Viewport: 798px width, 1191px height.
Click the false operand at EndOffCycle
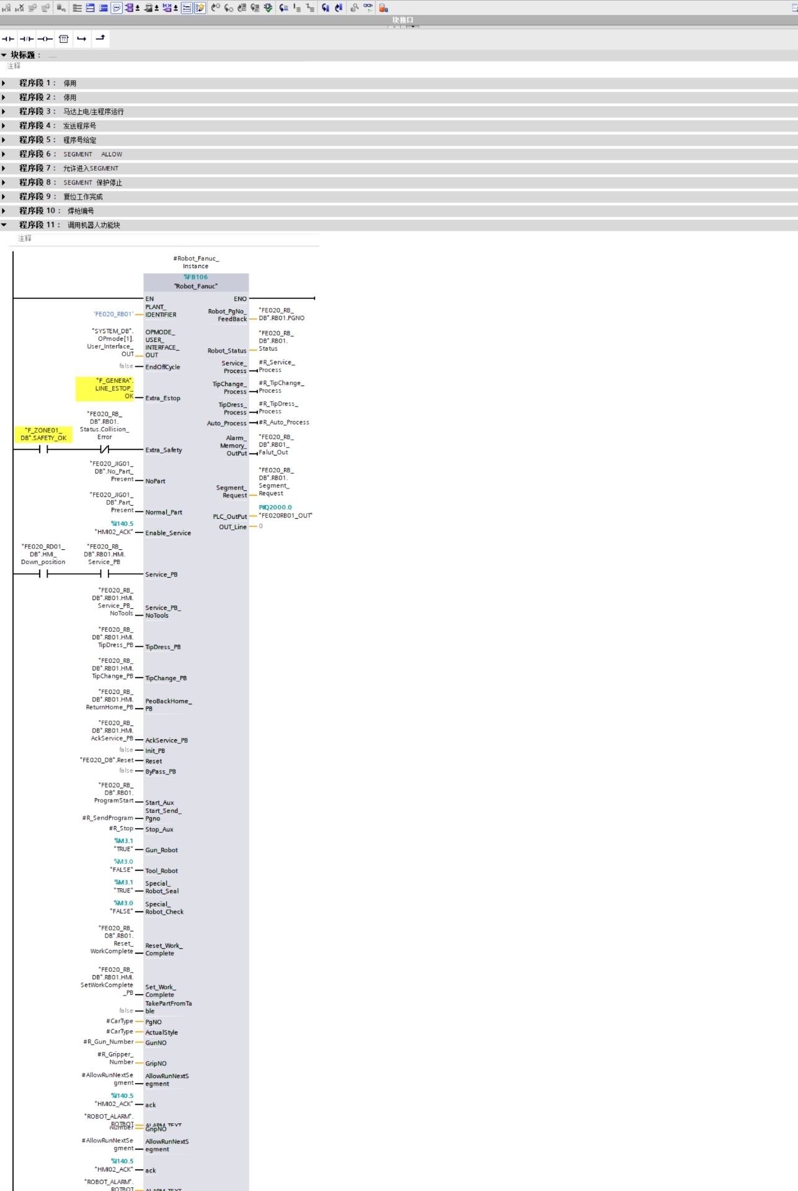pos(126,366)
